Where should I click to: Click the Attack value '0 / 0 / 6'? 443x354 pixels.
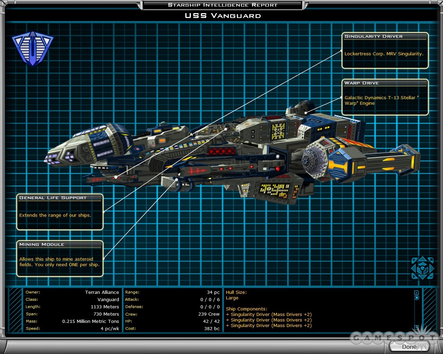click(210, 299)
